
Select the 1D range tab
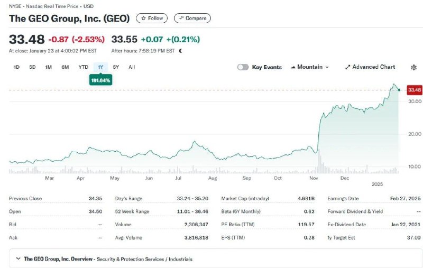(x=16, y=67)
